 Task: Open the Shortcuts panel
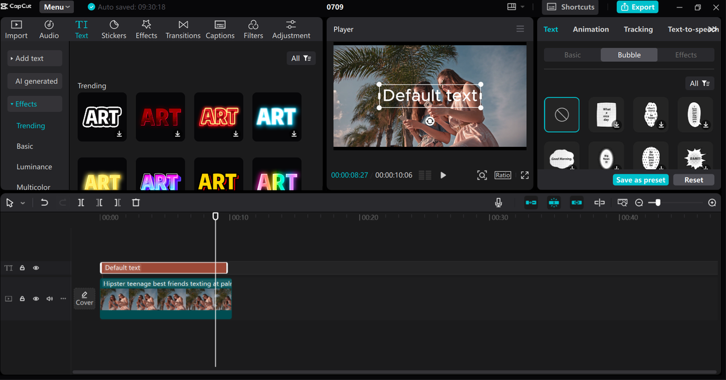(570, 7)
